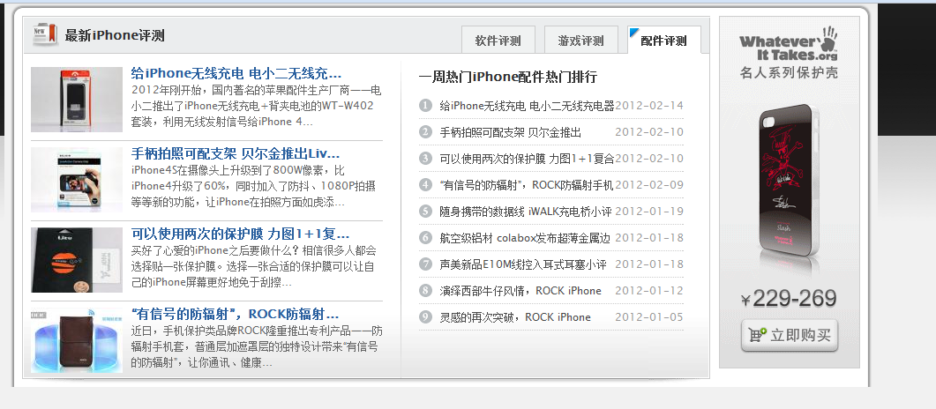Click summary text starting 买好了心爱的iPhone之后
Viewport: 936px width, 409px height.
tap(254, 266)
